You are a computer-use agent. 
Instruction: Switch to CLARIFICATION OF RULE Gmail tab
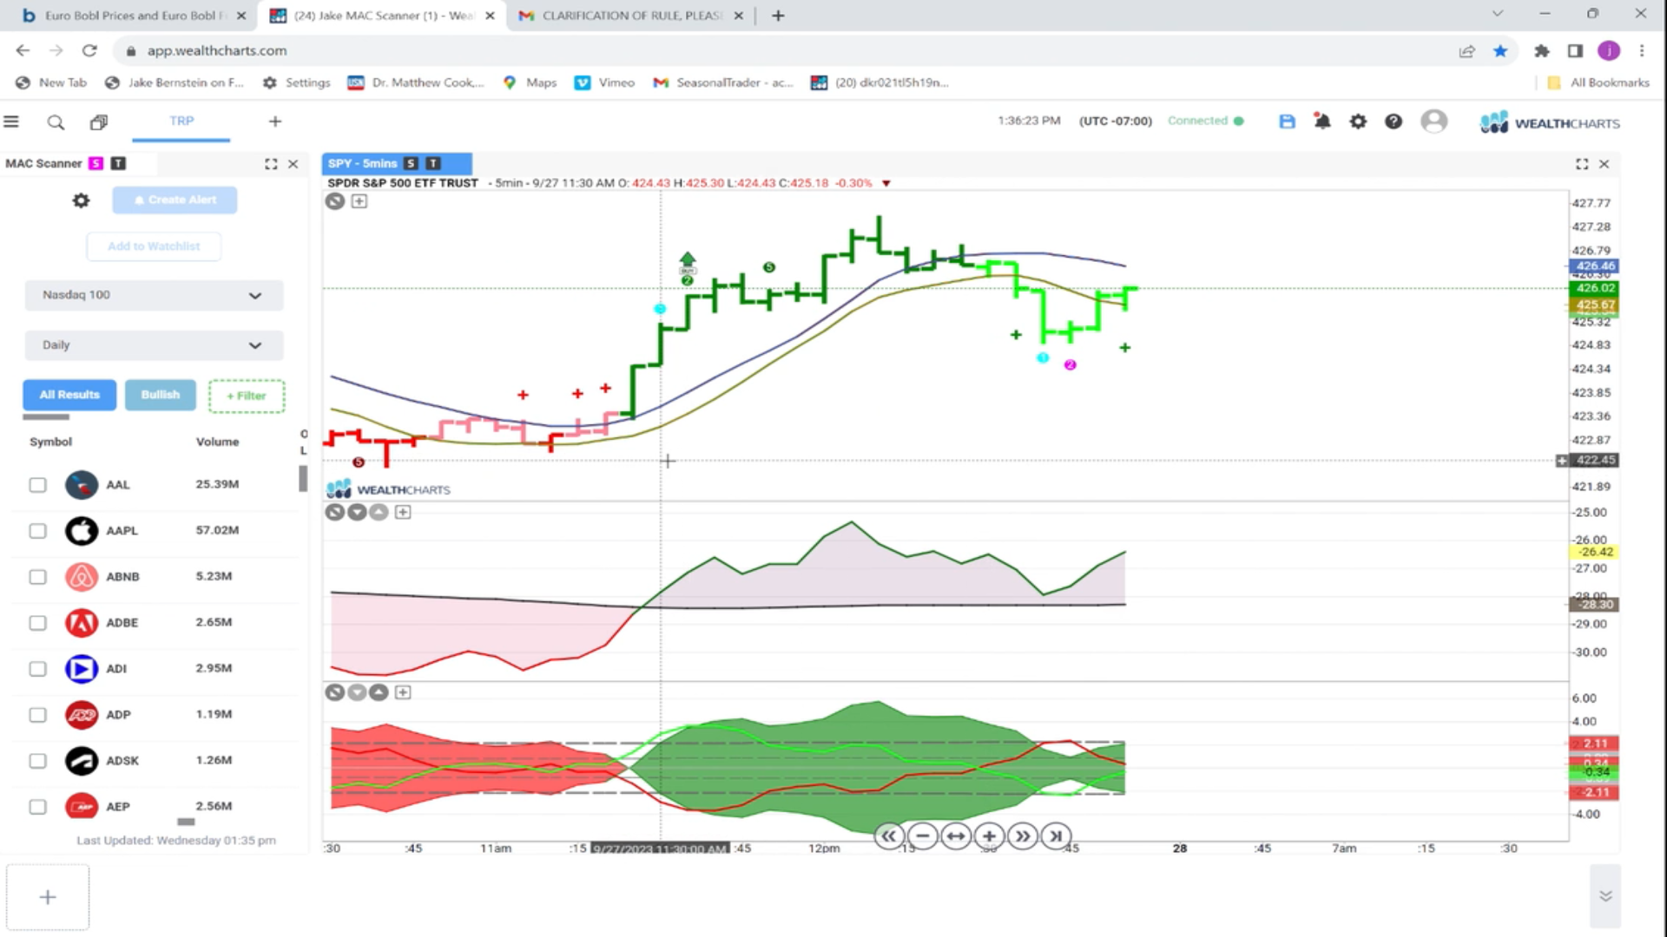click(631, 16)
